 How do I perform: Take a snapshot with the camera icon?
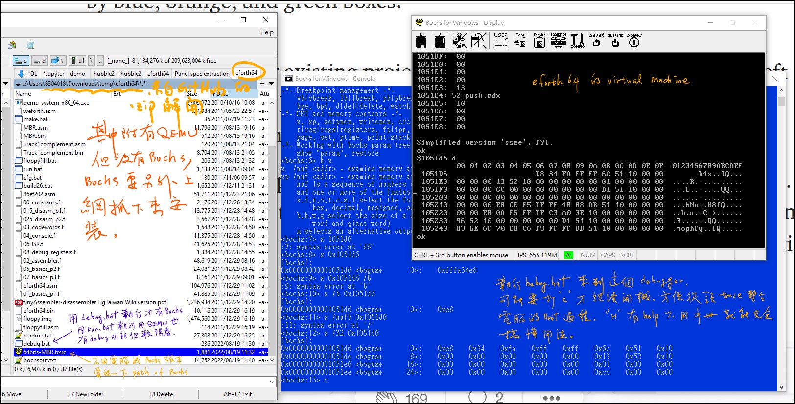tap(558, 41)
